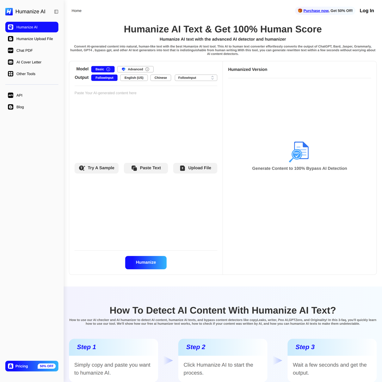Viewport: 382px width, 382px height.
Task: Expand Other Tools in the sidebar
Action: pos(32,74)
